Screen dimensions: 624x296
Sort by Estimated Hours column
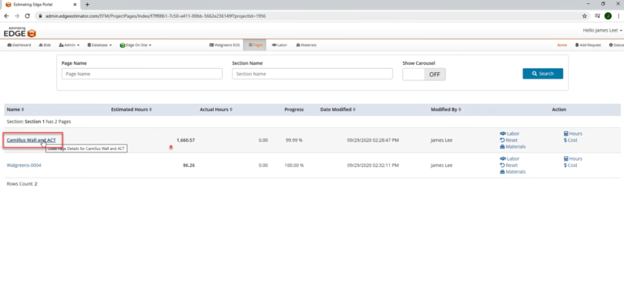(131, 109)
